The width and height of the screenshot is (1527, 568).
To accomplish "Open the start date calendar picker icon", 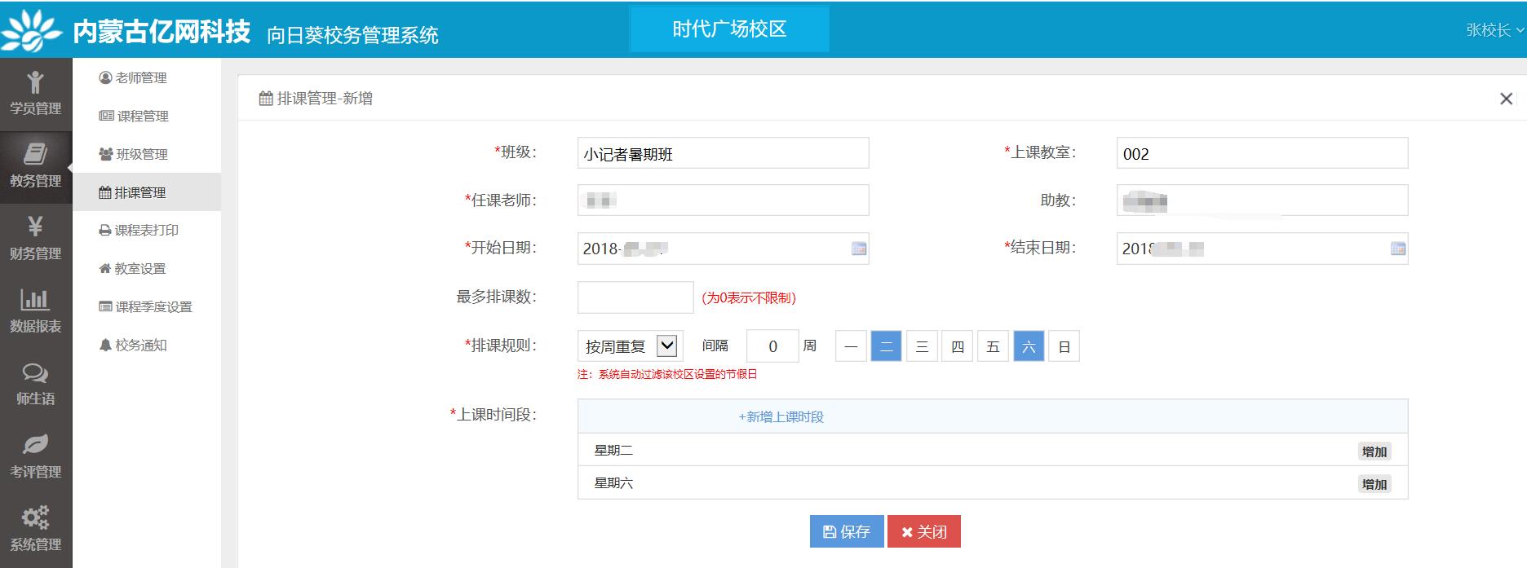I will pos(858,249).
